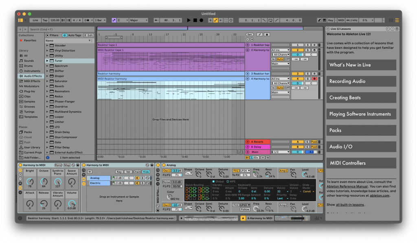Go to the lessons home icon
This screenshot has width=417, height=243.
click(x=397, y=29)
